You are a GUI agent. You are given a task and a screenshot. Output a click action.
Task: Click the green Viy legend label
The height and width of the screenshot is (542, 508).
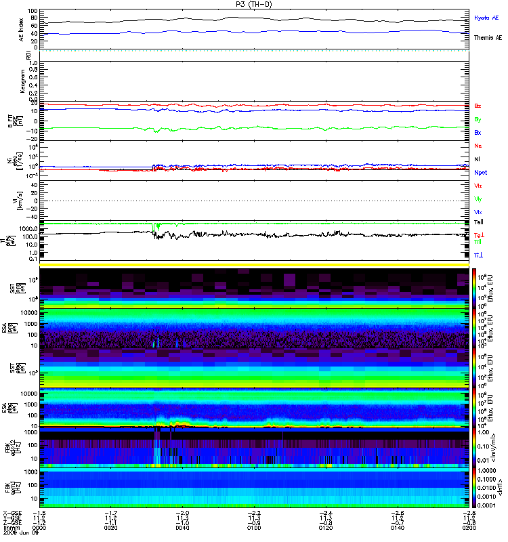pos(478,199)
